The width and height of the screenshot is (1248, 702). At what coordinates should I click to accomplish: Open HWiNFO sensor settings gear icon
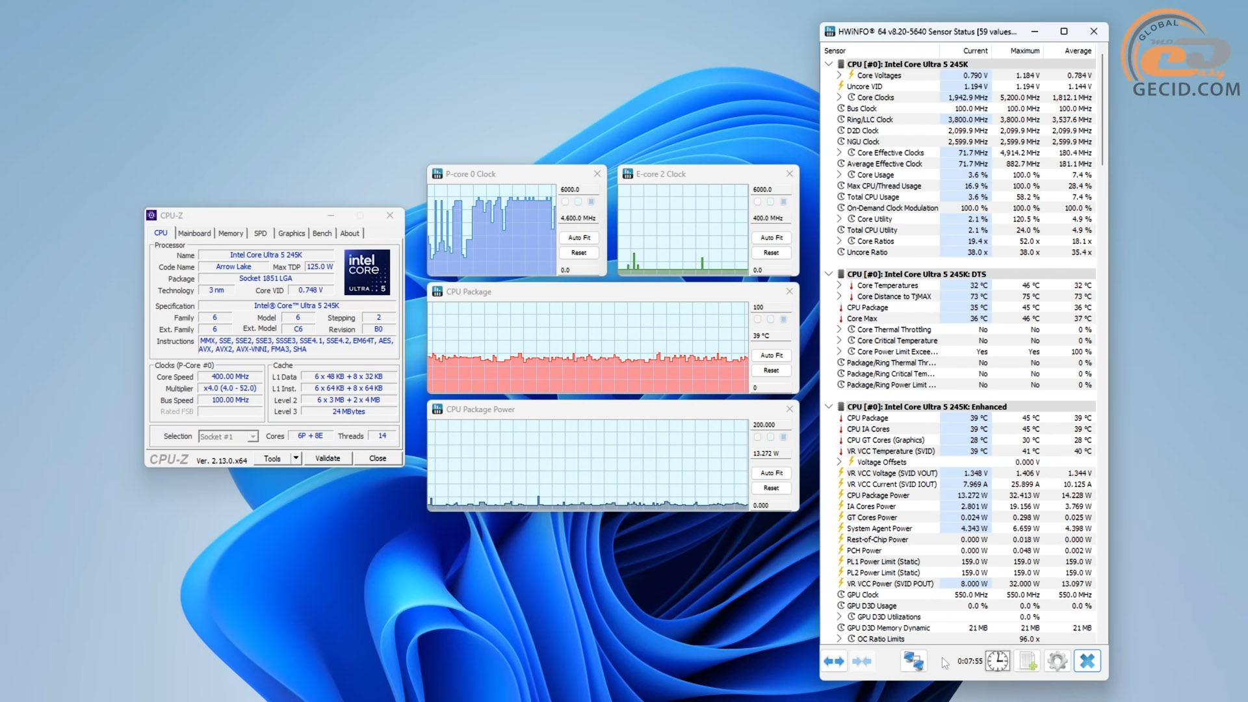click(x=1058, y=661)
